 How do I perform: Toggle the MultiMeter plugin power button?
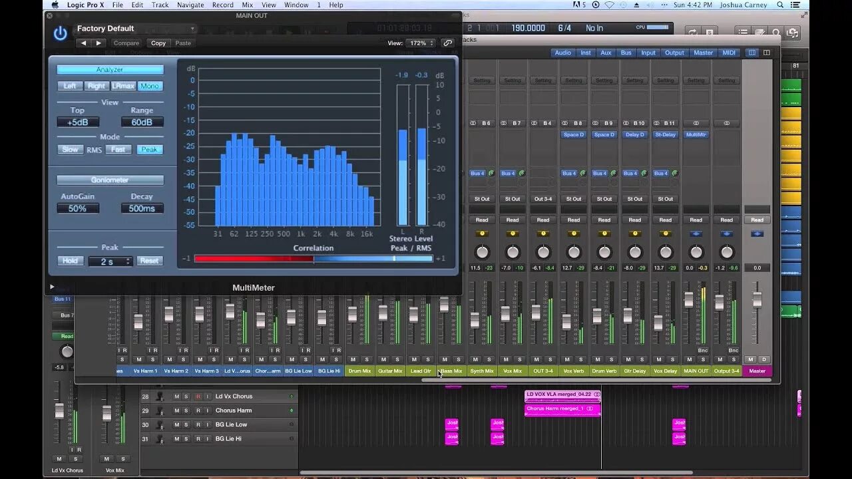click(x=60, y=33)
